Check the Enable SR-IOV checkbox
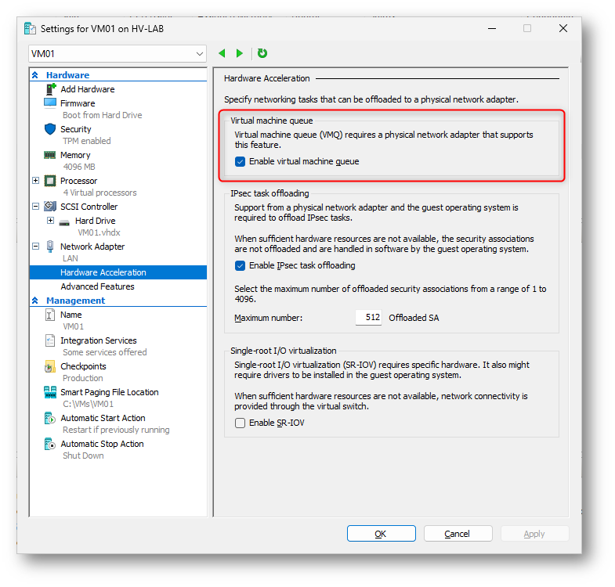 coord(240,423)
